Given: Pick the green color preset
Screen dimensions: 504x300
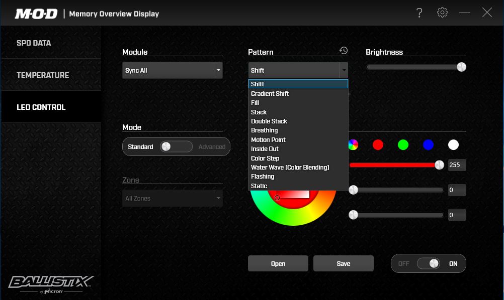Looking at the screenshot, I should coord(403,145).
